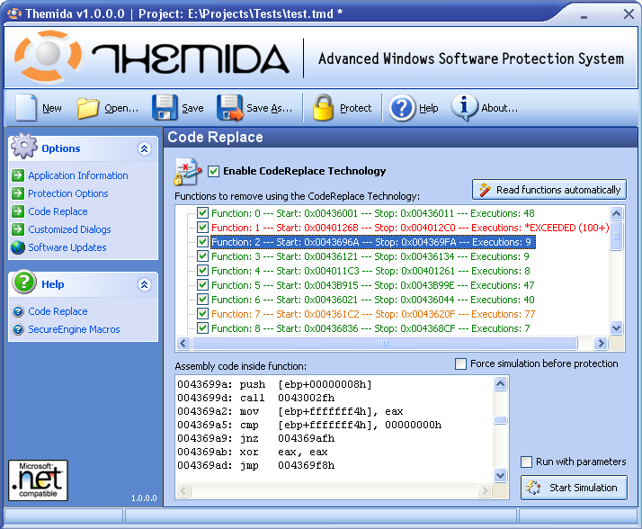Click function list scroll down arrow
The image size is (642, 529).
click(x=616, y=327)
